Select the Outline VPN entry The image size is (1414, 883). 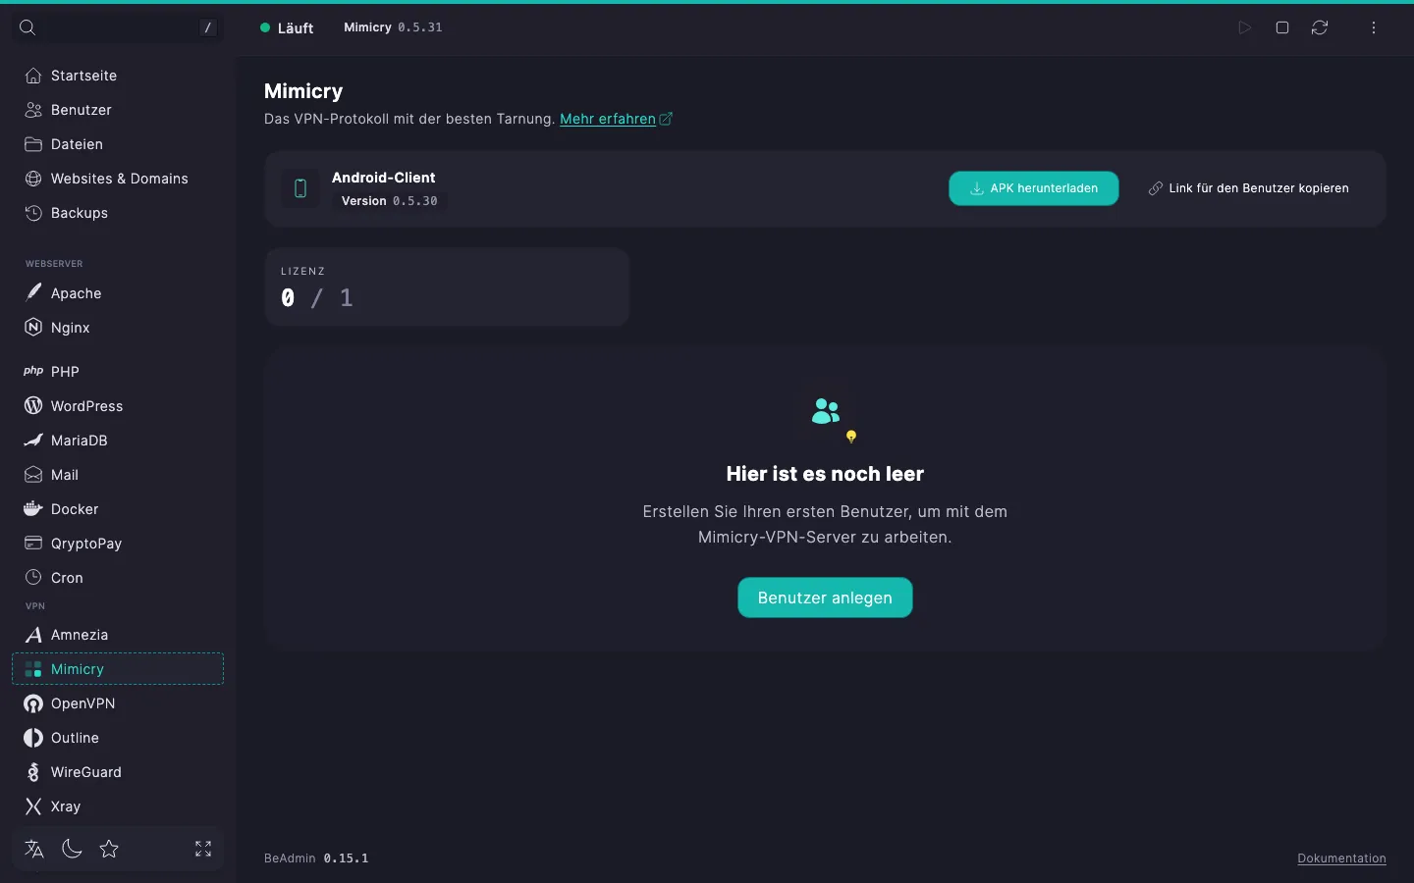pos(118,738)
